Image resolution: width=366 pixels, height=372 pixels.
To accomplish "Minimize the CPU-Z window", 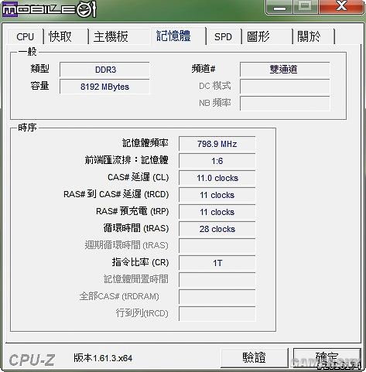I will (279, 7).
